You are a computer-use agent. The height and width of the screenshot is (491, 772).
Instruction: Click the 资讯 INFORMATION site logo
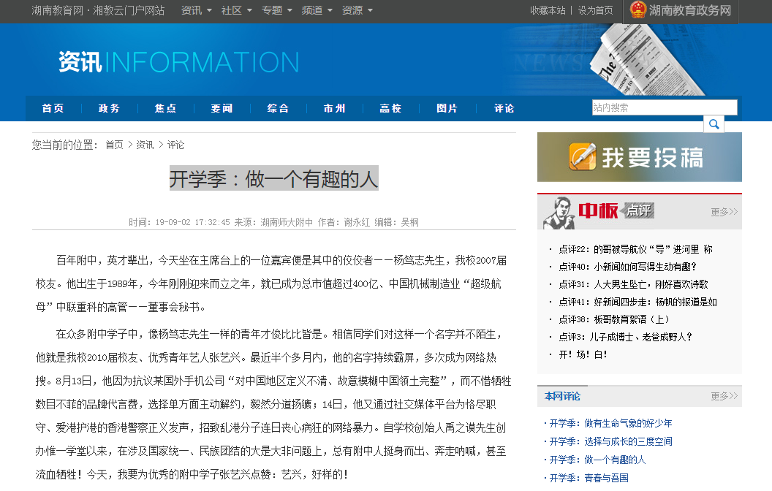[179, 63]
